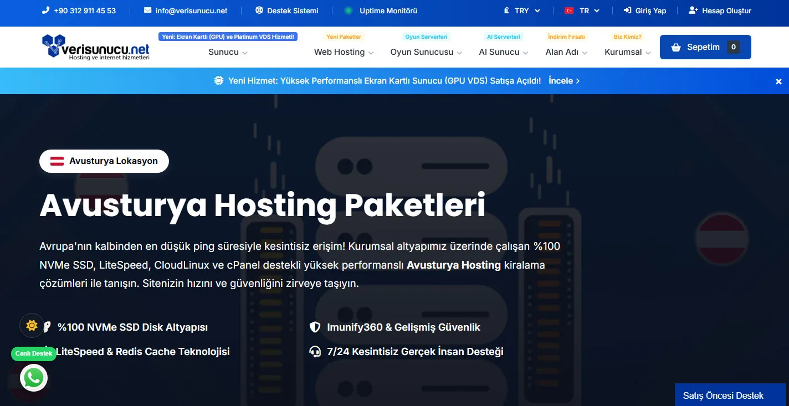Viewport: 789px width, 406px height.
Task: Open the Alan Adı menu
Action: (566, 52)
